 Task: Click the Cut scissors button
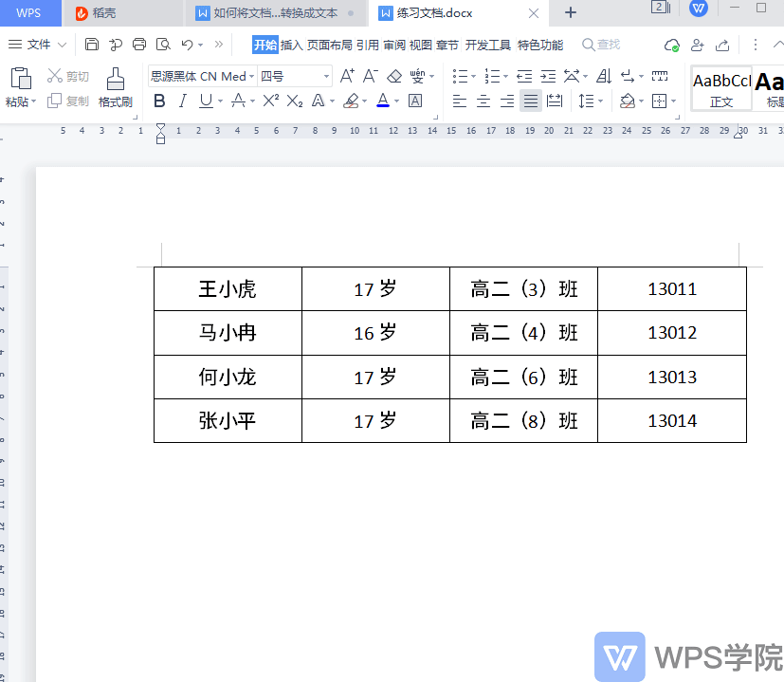coord(67,76)
